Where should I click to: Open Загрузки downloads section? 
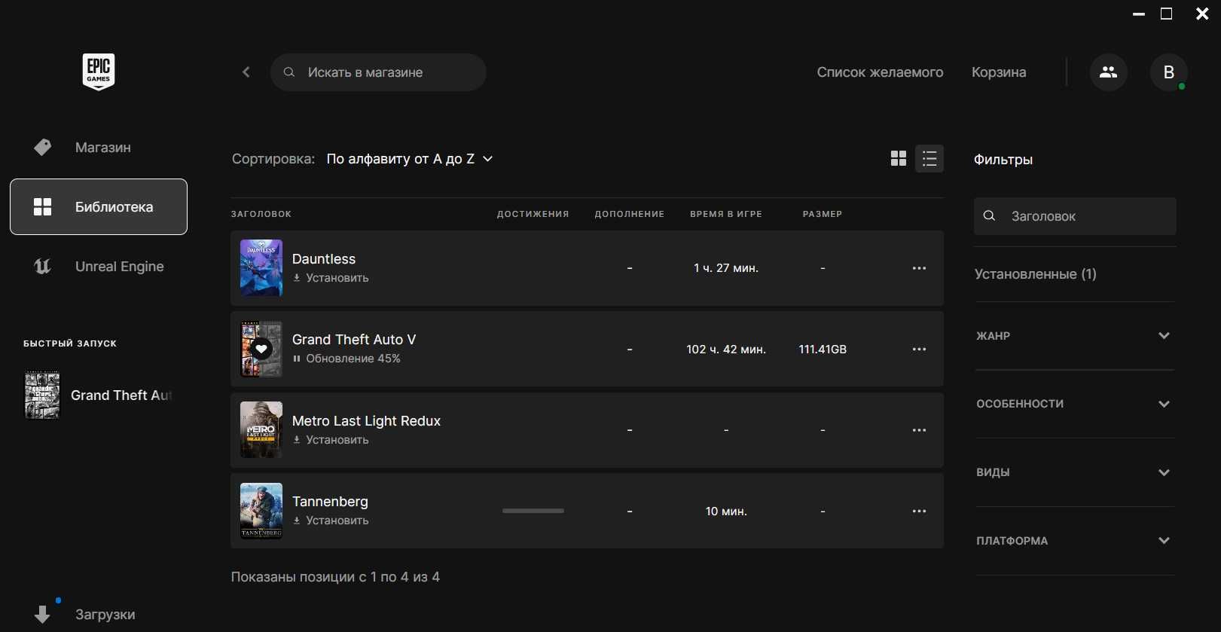coord(99,614)
